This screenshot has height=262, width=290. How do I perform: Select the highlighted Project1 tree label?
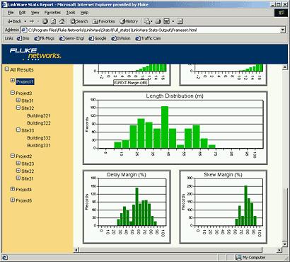(x=25, y=81)
